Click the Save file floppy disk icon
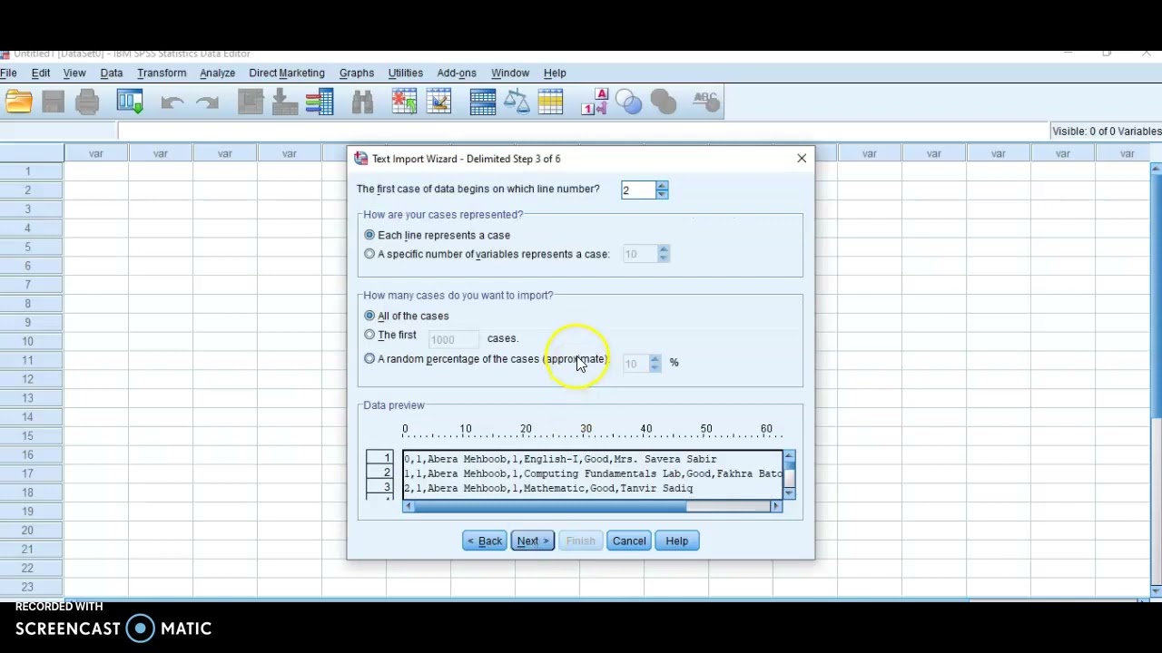The height and width of the screenshot is (653, 1162). 53,102
